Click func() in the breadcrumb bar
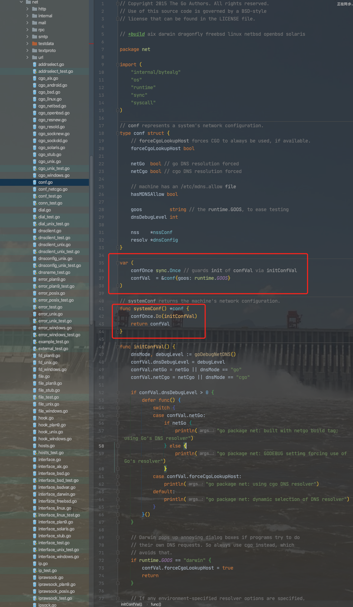The image size is (353, 607). tap(156, 604)
